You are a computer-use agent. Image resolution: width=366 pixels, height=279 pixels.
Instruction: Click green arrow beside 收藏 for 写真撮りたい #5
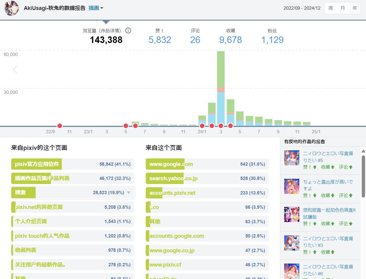coord(333,167)
